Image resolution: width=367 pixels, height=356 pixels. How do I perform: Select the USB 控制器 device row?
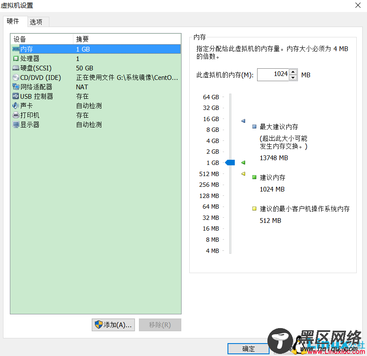click(x=96, y=96)
